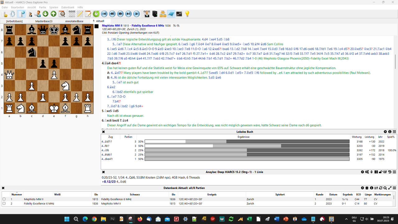Open database list settings gear

[363, 188]
